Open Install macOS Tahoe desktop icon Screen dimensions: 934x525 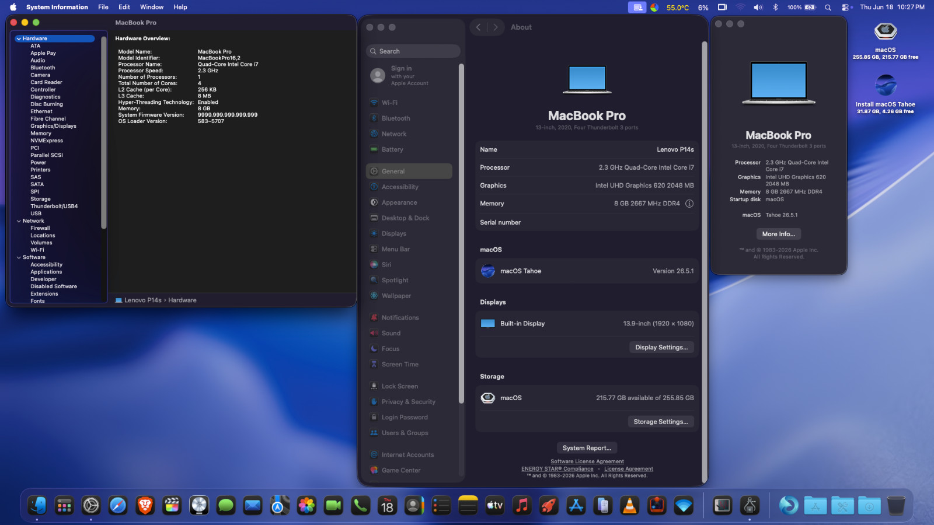click(x=886, y=86)
